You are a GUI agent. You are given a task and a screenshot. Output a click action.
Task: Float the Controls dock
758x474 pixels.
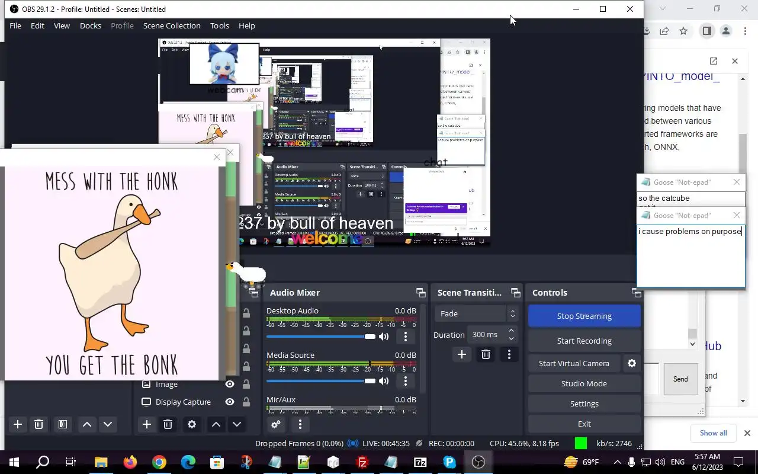coord(637,293)
